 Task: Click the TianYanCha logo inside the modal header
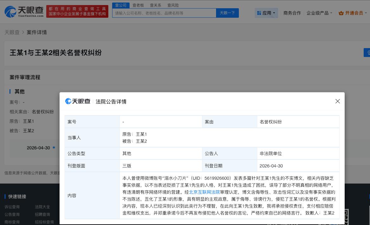77,101
